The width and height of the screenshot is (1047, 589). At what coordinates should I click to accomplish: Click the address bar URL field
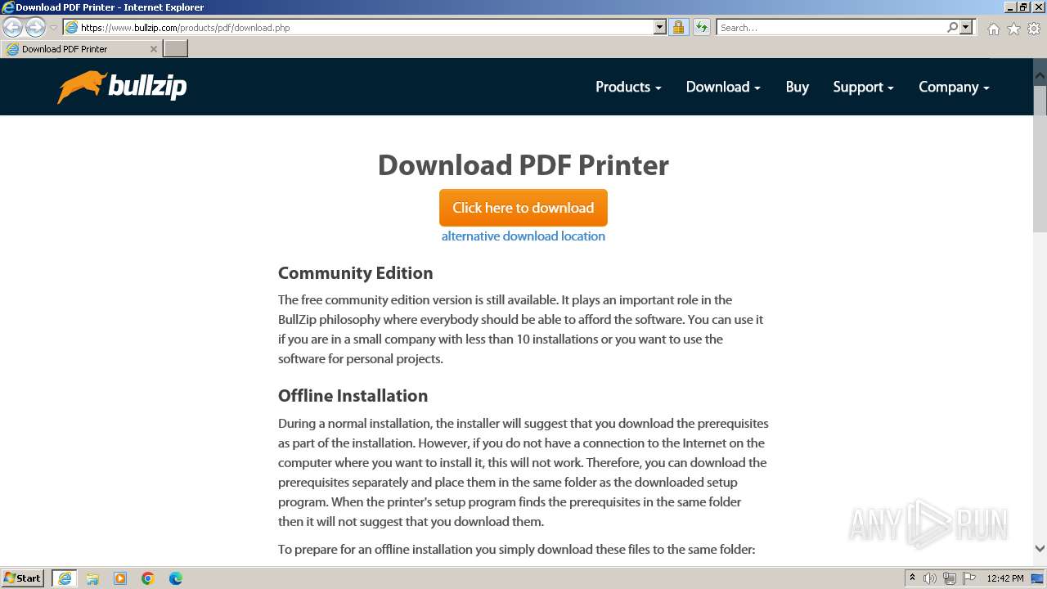pos(366,27)
